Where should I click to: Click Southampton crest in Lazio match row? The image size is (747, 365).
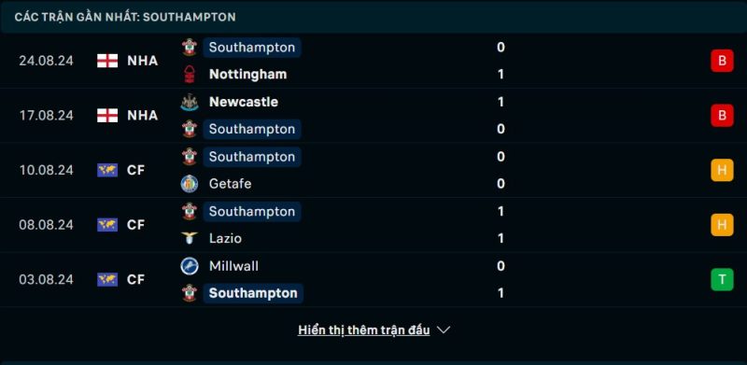click(x=190, y=211)
